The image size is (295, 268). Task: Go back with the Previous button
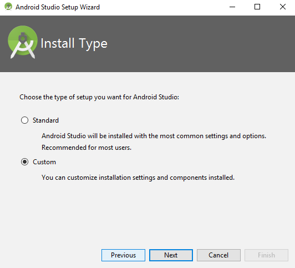pyautogui.click(x=123, y=255)
